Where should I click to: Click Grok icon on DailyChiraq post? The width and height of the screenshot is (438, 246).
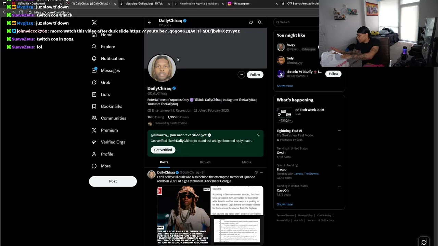click(x=256, y=173)
